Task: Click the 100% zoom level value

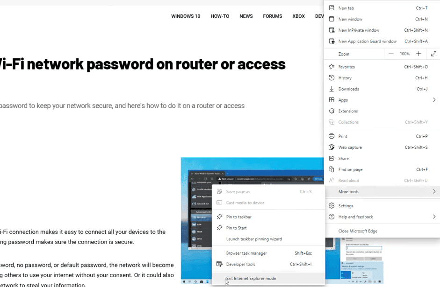Action: tap(404, 54)
